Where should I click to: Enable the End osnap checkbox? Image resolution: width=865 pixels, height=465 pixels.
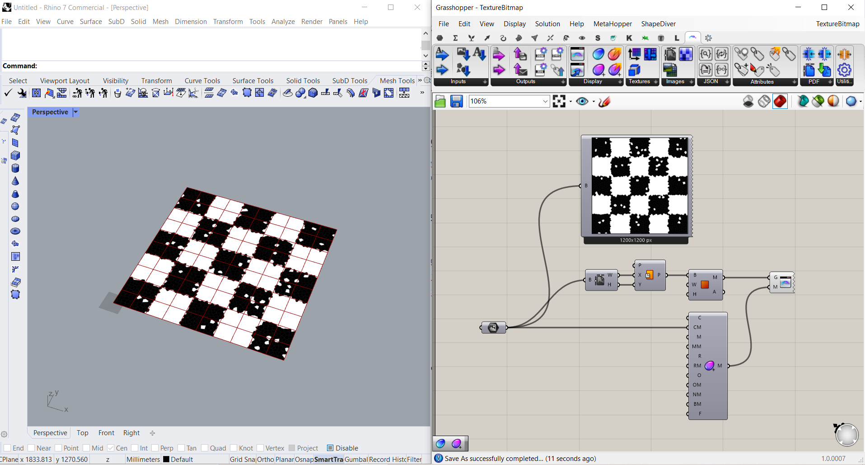[x=8, y=448]
